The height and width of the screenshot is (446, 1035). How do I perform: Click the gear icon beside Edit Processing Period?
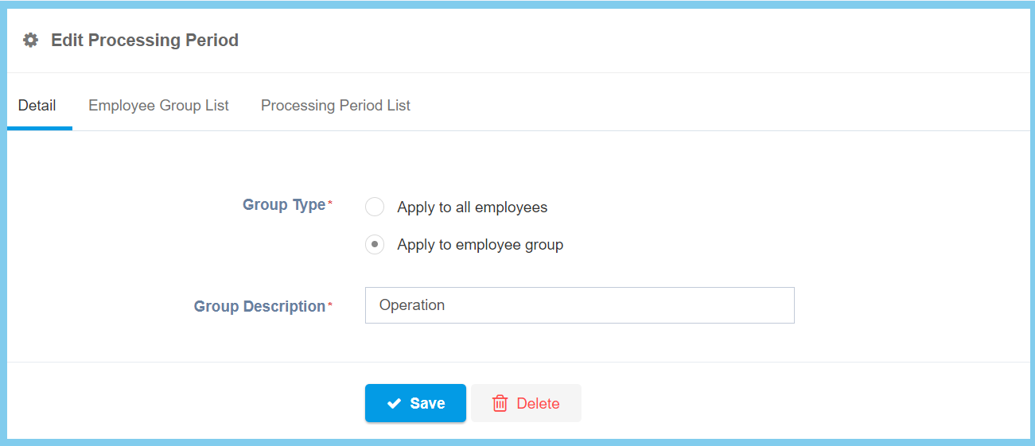[30, 41]
